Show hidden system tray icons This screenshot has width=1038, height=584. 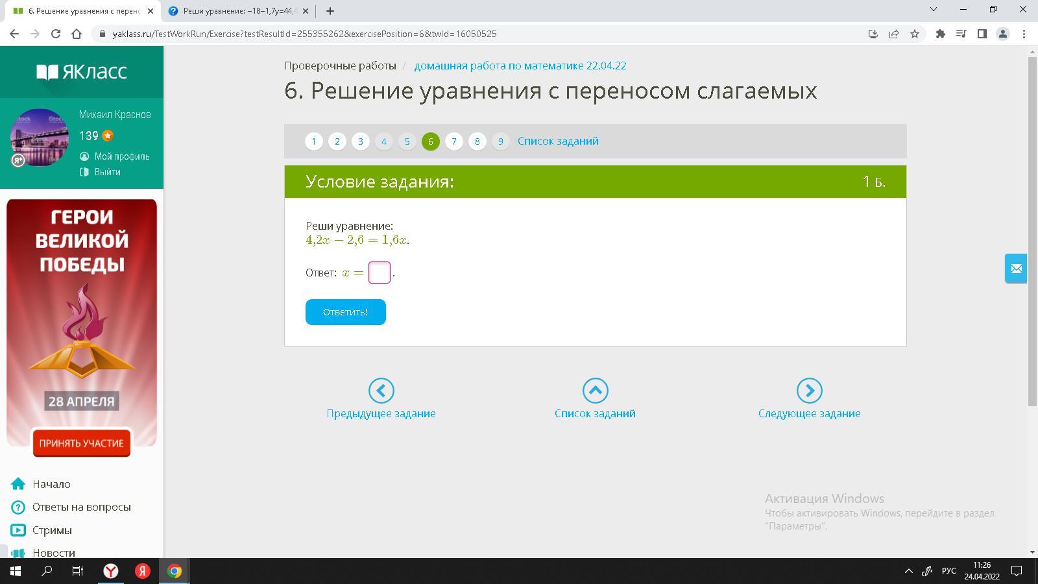(908, 571)
